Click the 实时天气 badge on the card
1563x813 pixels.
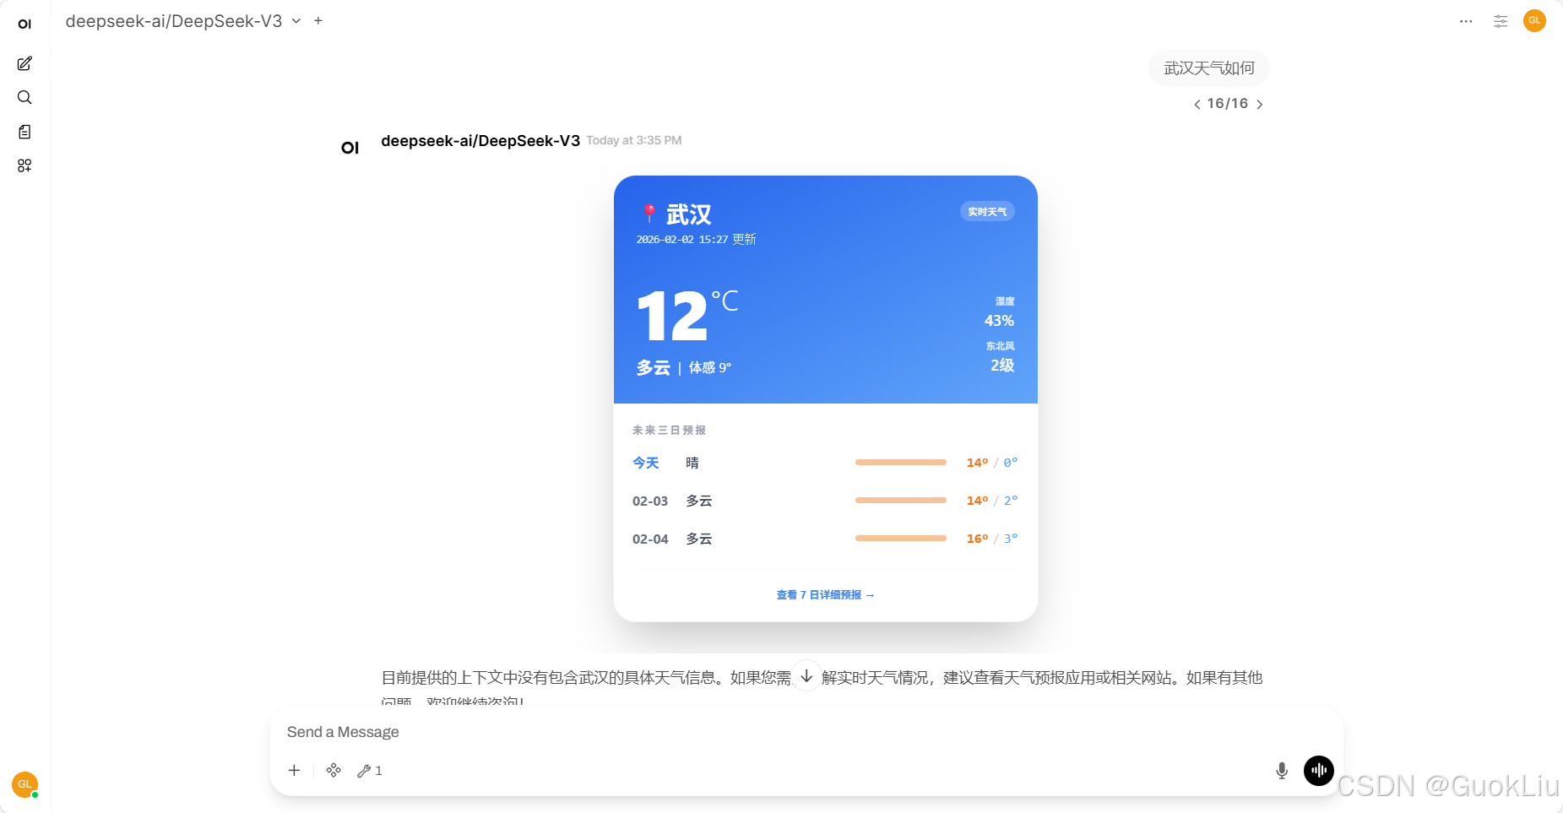(x=987, y=211)
